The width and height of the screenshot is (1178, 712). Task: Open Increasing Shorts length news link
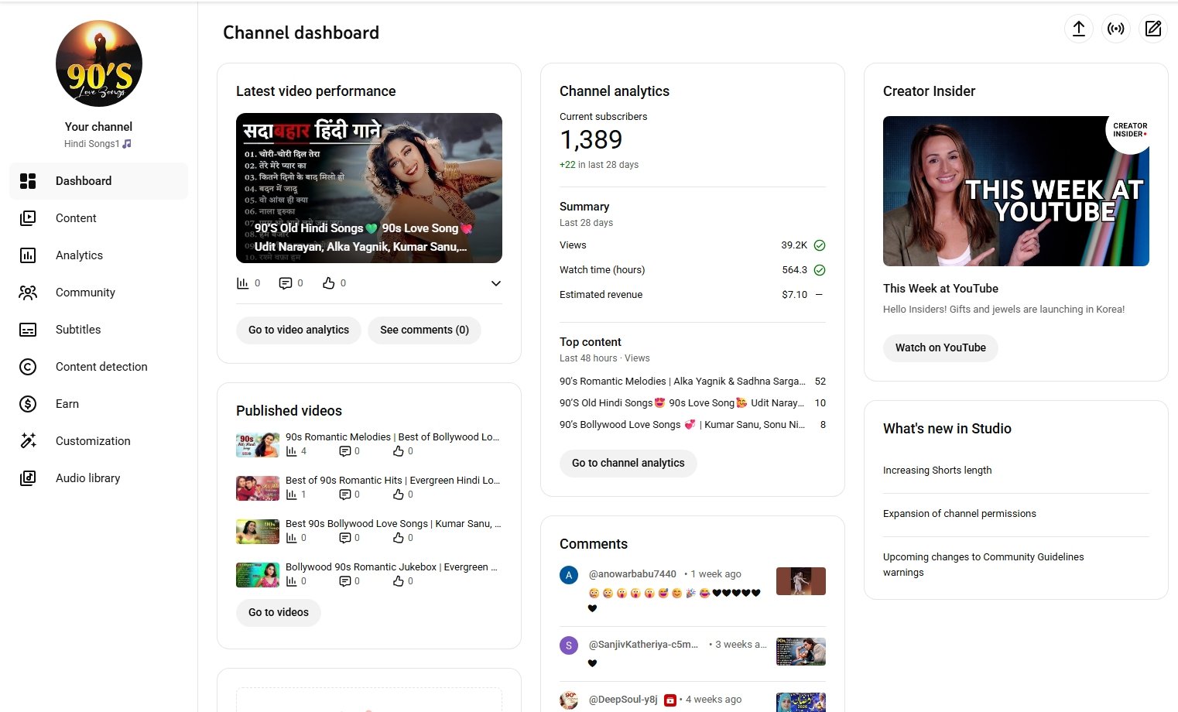[x=937, y=471]
